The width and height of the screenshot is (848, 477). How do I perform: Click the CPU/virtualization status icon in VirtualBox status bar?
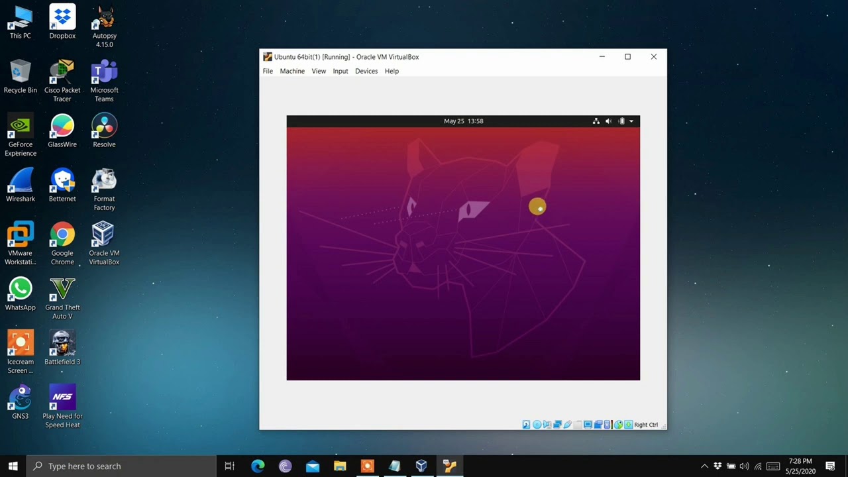(x=608, y=425)
